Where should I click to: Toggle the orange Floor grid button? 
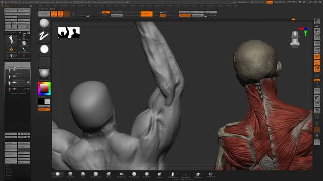[317, 63]
